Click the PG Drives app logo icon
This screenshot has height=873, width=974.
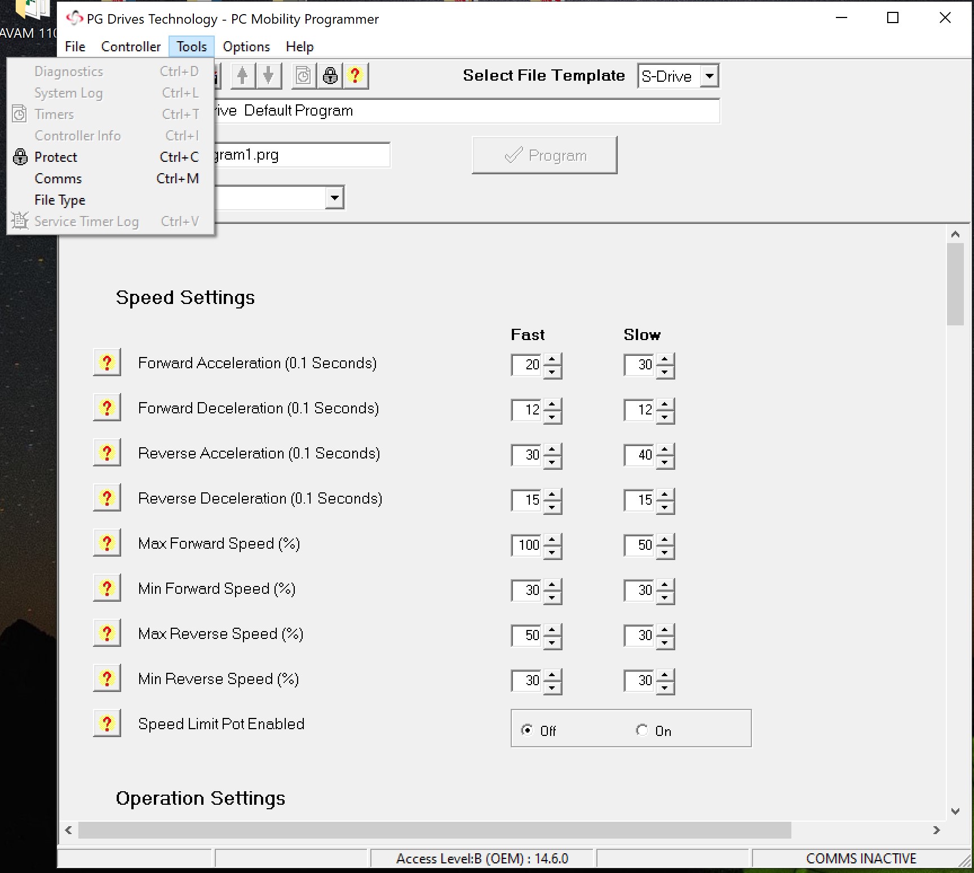74,19
